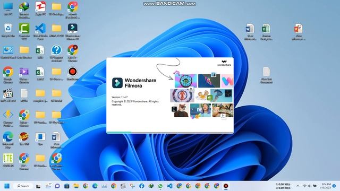Launch Microsoft Edge from the desktop

point(8,140)
